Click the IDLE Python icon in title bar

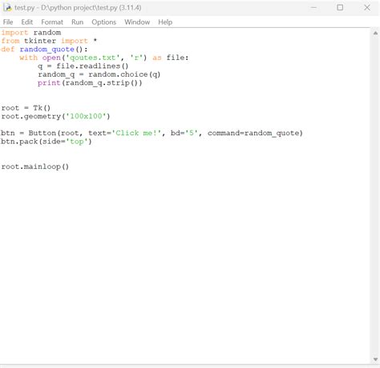pyautogui.click(x=7, y=7)
